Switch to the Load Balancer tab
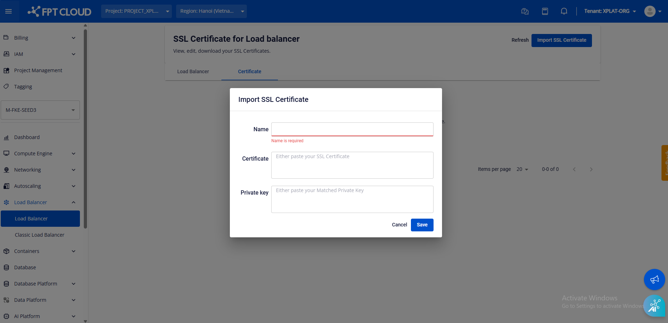 tap(193, 71)
